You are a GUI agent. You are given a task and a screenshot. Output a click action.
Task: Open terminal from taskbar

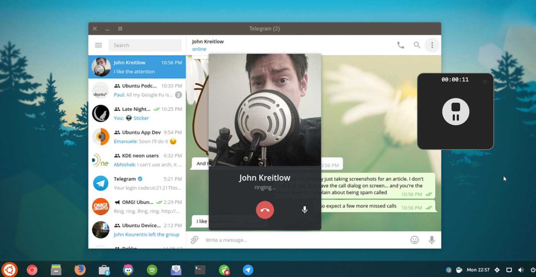point(200,270)
